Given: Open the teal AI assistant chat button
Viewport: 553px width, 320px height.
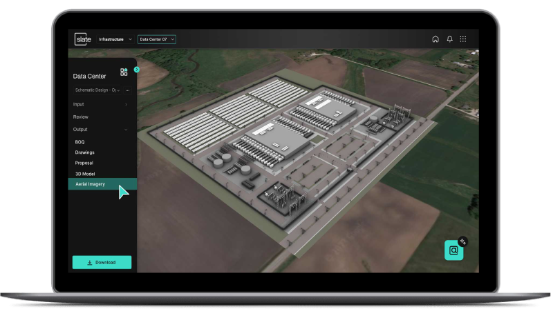Looking at the screenshot, I should click(x=454, y=250).
